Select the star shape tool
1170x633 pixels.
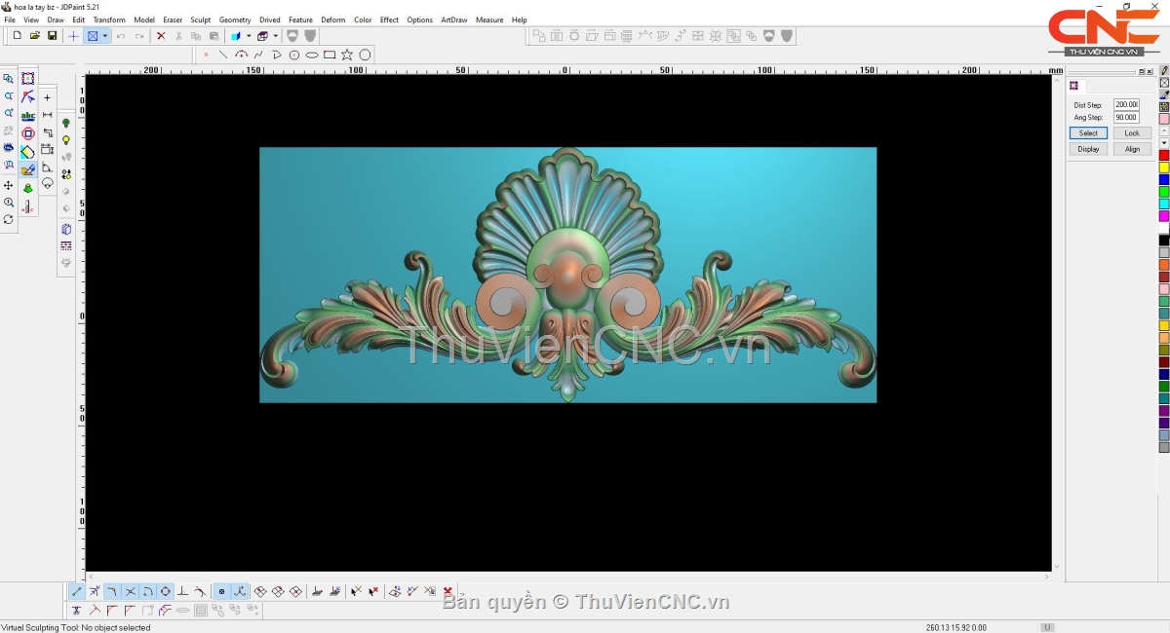(x=347, y=55)
